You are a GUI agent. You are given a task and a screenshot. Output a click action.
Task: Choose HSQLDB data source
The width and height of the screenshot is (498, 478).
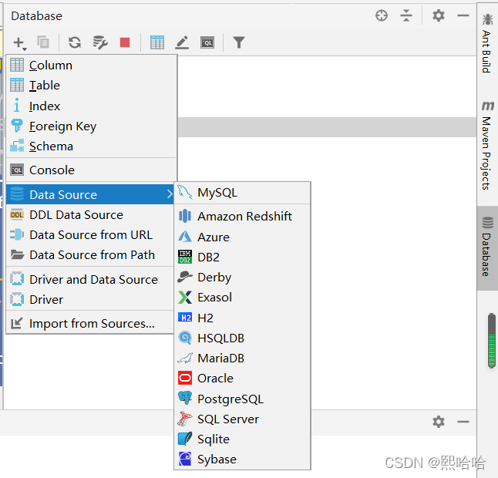(242, 338)
